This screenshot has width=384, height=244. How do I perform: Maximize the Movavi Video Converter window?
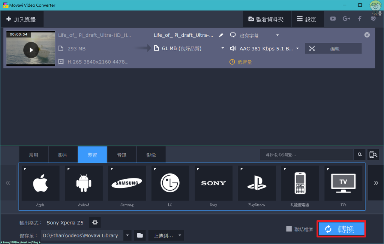pos(360,5)
